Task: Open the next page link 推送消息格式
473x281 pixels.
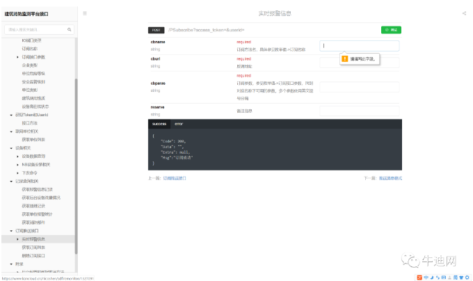Action: click(390, 178)
